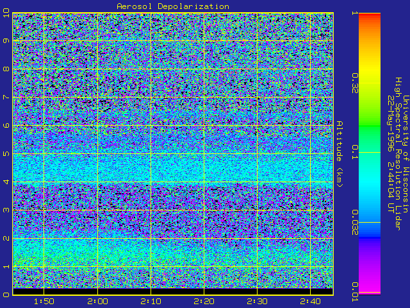Select the 2:30 time axis label
Image resolution: width=410 pixels, height=308 pixels.
click(x=257, y=302)
